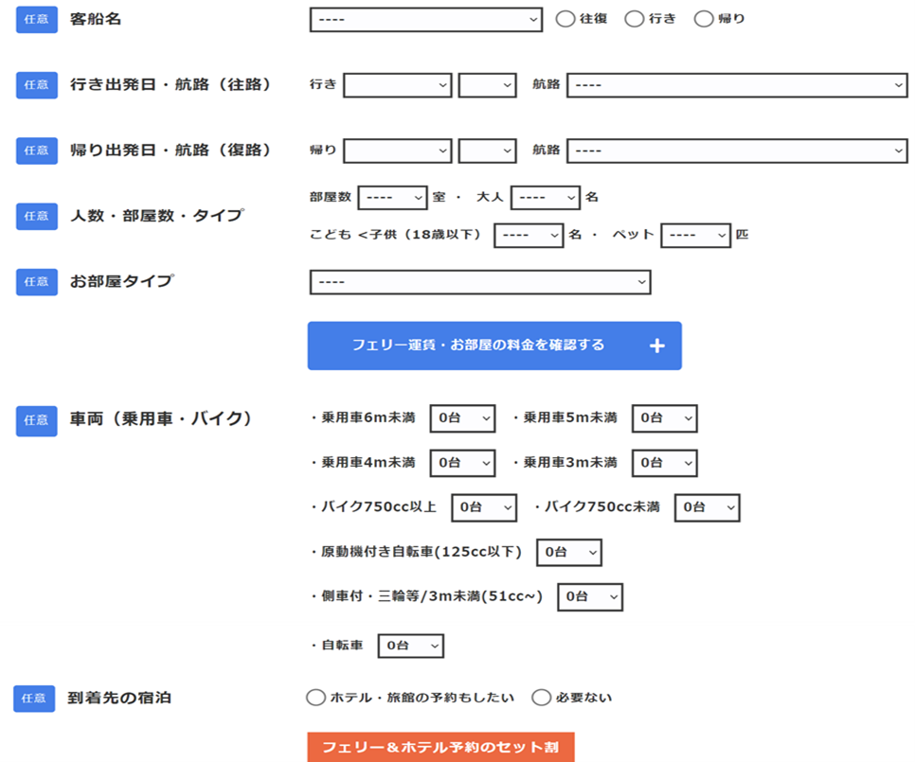Click the 任意 badge beside 客船名

(37, 19)
